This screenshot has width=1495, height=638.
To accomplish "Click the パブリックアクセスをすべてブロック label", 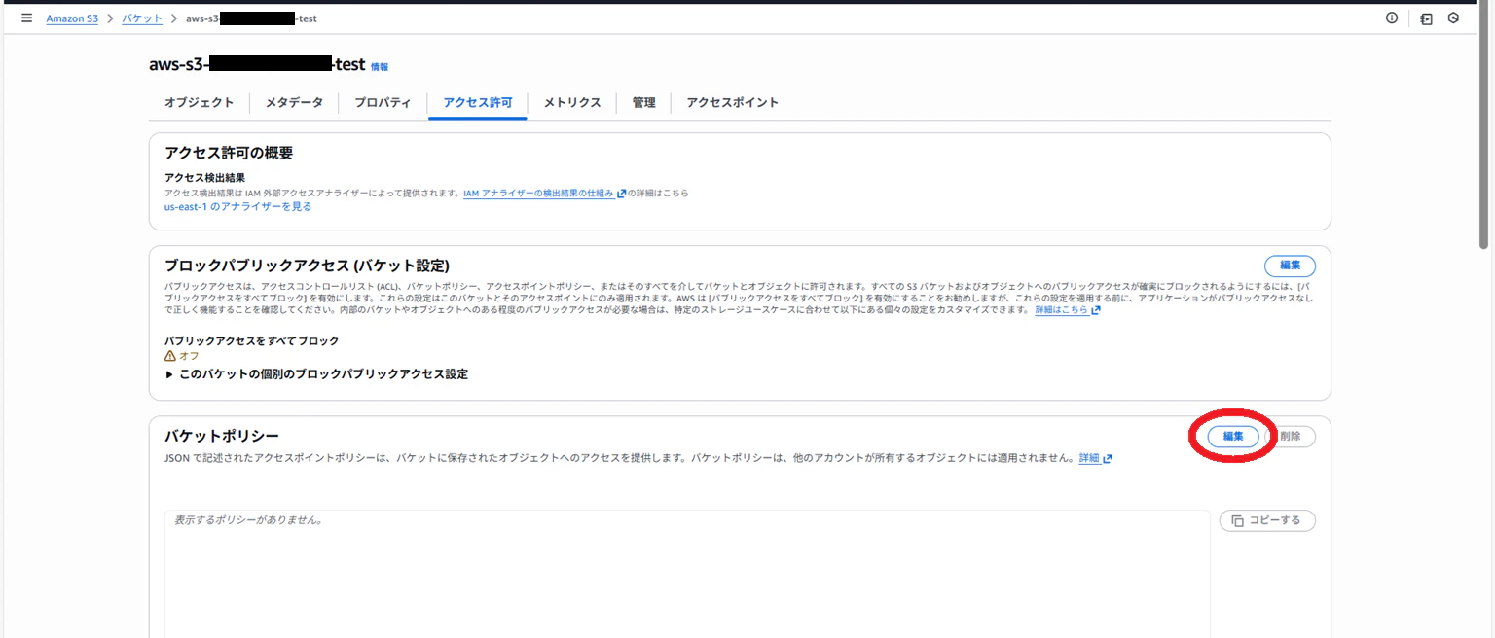I will (x=251, y=341).
